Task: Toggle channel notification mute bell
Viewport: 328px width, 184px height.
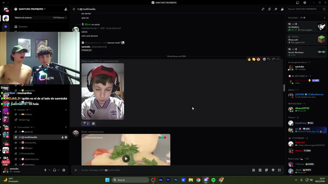Action: coord(269,9)
